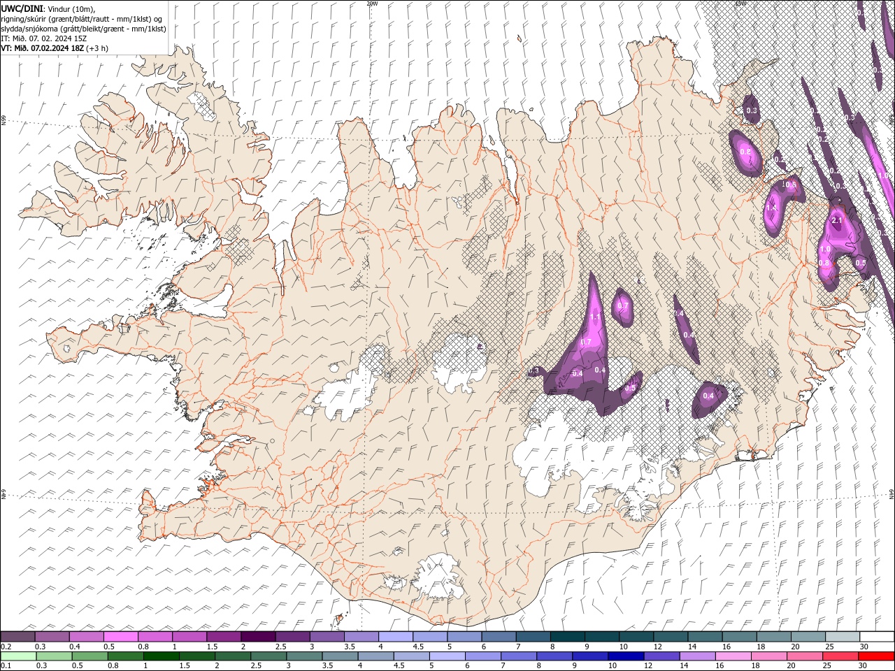Select the darkest green lower-row swatch labeled 1

point(161,656)
